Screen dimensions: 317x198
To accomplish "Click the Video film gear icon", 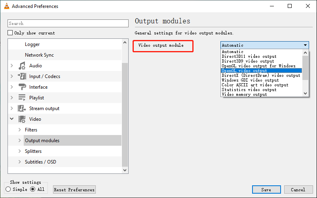I will tap(22, 119).
